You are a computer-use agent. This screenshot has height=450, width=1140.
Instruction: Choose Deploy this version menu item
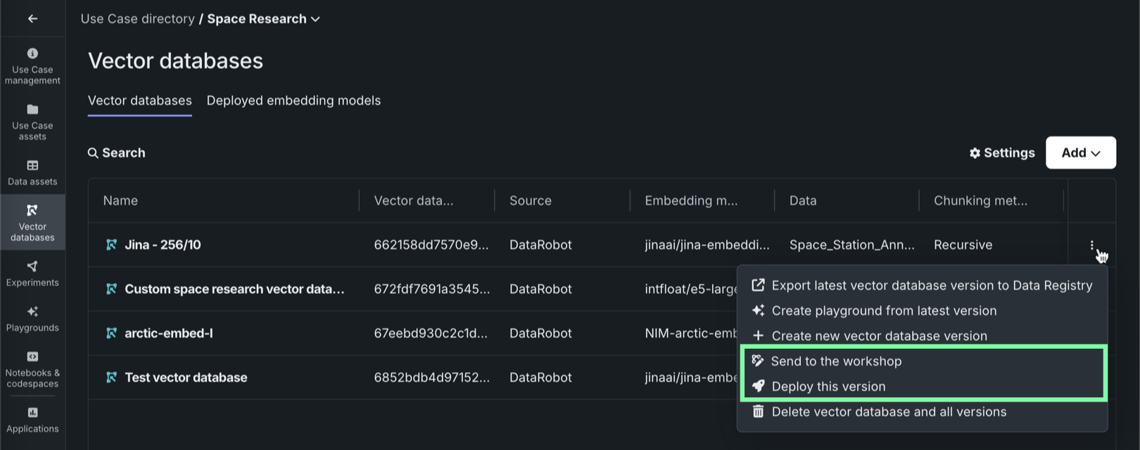(828, 387)
